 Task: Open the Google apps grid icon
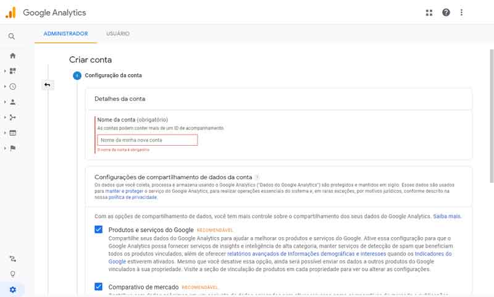[x=429, y=12]
